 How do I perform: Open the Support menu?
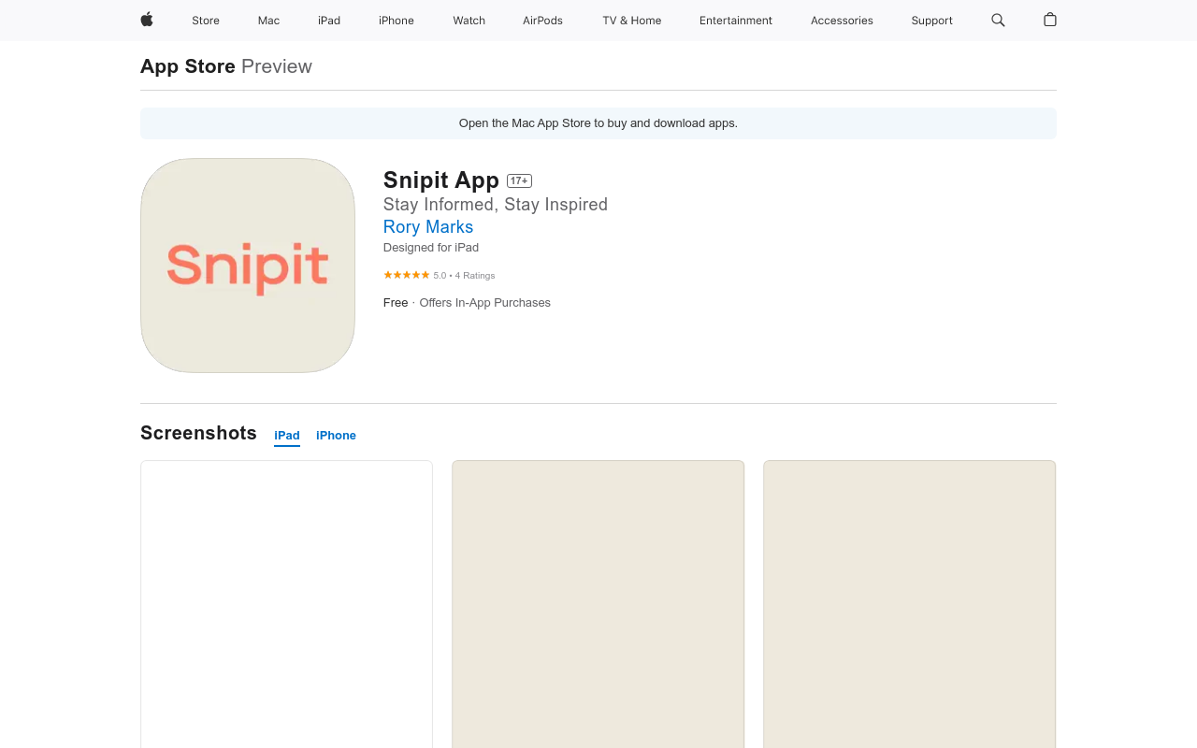pyautogui.click(x=932, y=21)
